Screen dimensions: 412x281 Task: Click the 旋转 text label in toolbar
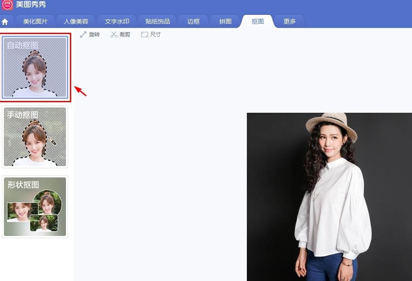pyautogui.click(x=94, y=35)
